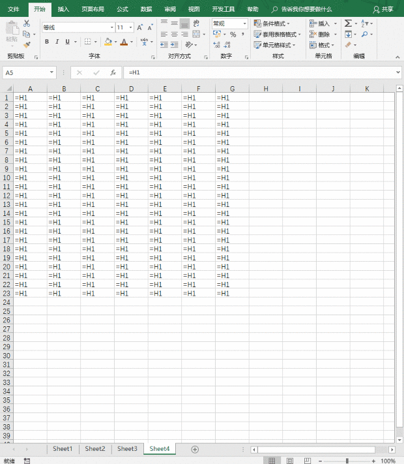
Task: Click 共享 share button
Action: [383, 10]
